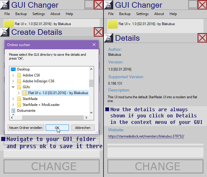Select StarMade folder in tree

coord(30,99)
